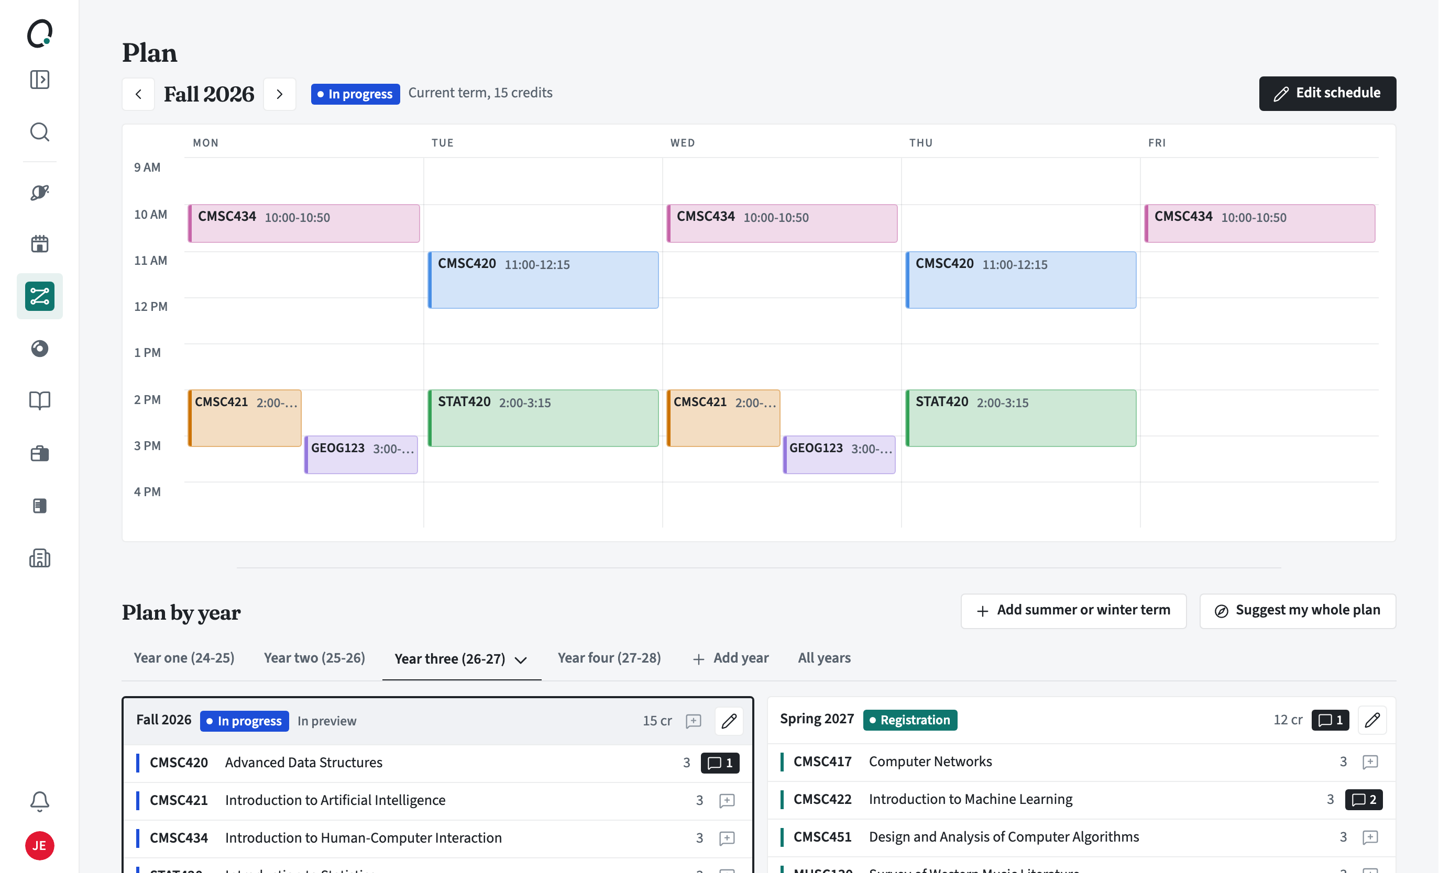Image resolution: width=1450 pixels, height=873 pixels.
Task: Open the document notes icon in the sidebar
Action: pyautogui.click(x=39, y=506)
